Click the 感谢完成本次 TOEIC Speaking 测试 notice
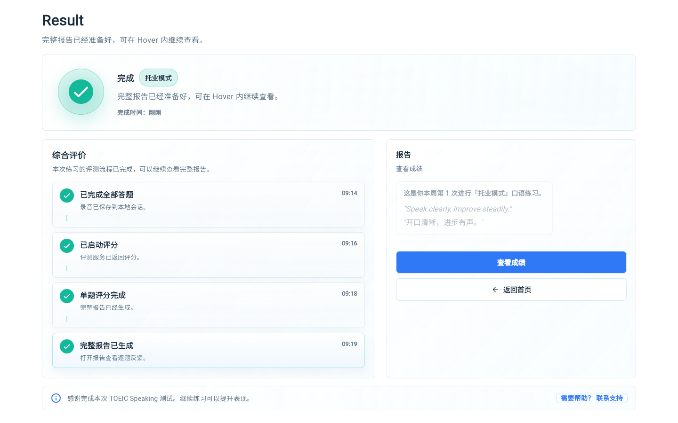678x423 pixels. [x=160, y=398]
